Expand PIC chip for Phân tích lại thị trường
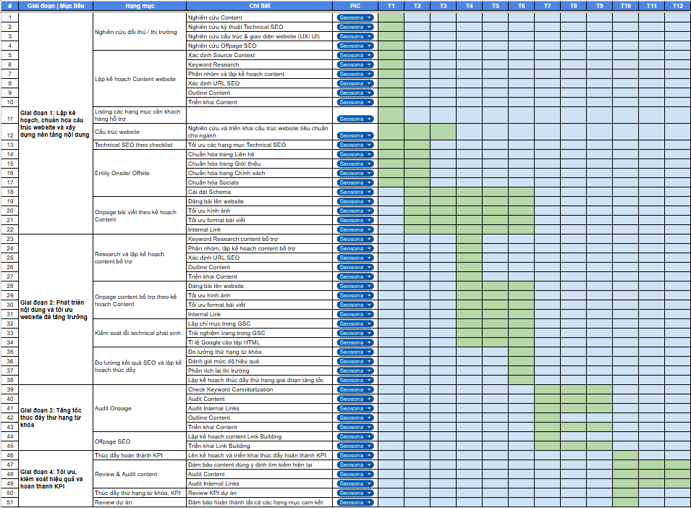This screenshot has width=691, height=508. tap(355, 371)
